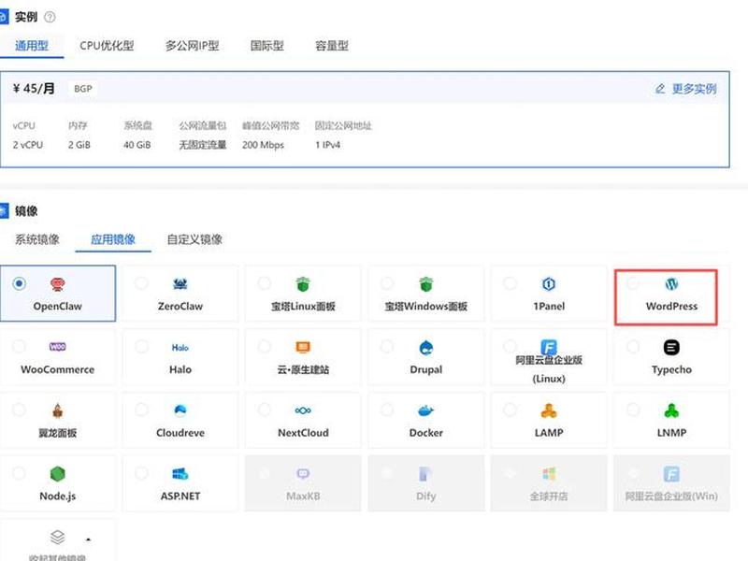The height and width of the screenshot is (561, 748).
Task: Select the Docker radio button
Action: point(387,410)
